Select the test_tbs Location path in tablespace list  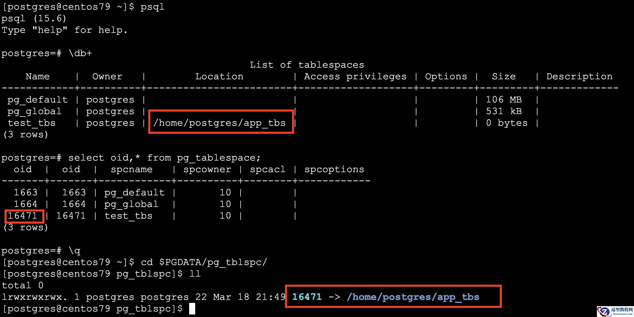(219, 123)
